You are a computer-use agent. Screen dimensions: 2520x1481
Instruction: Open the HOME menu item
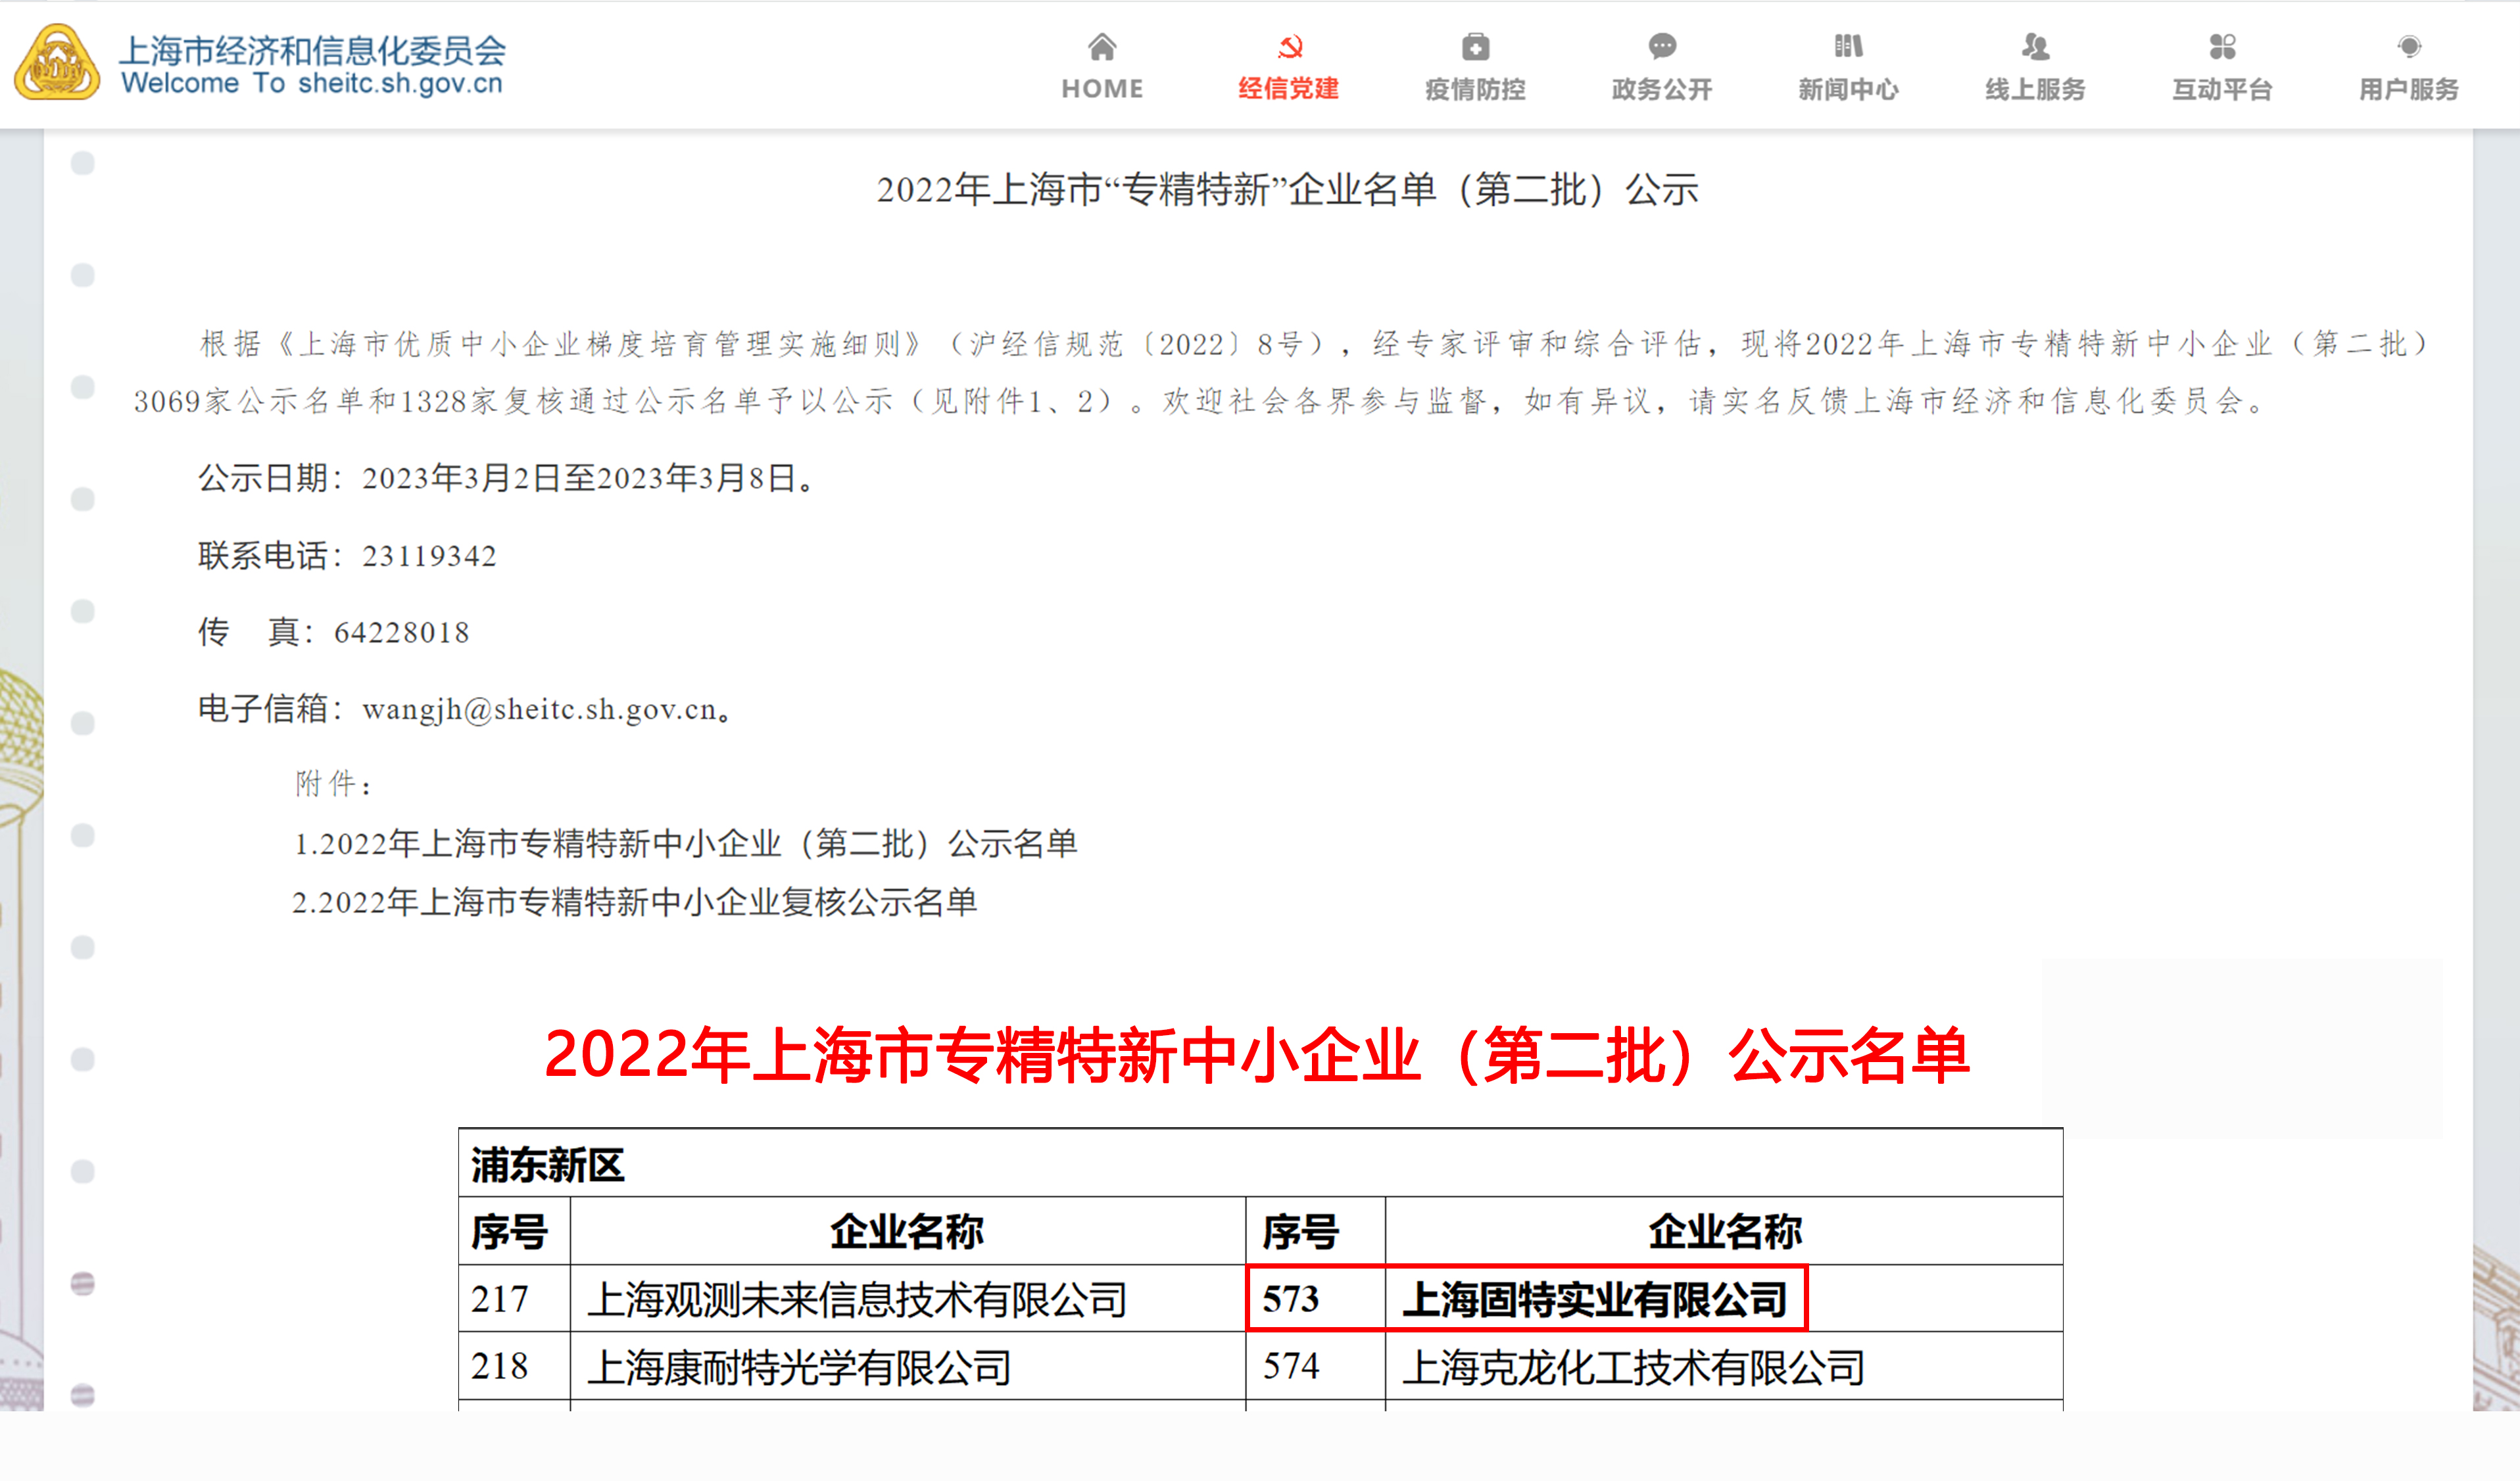1102,89
